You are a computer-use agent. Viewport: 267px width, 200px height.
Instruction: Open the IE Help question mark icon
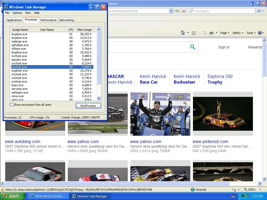tap(260, 33)
